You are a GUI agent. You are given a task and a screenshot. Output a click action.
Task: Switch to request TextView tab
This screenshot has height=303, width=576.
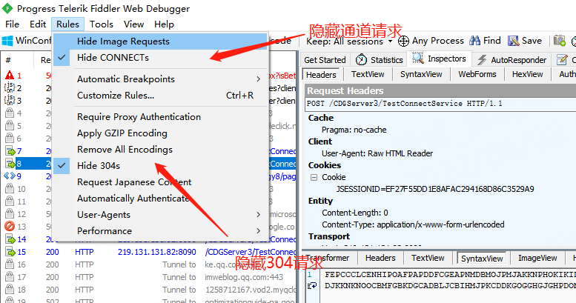point(368,74)
